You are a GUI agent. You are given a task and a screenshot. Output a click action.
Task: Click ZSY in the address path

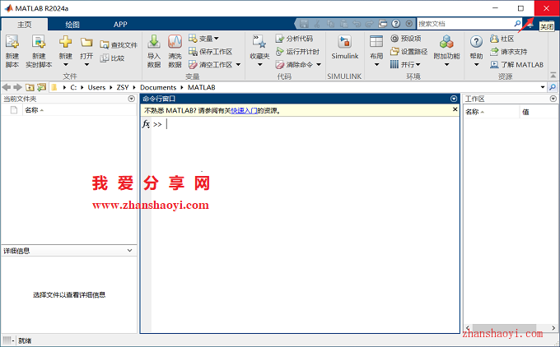(123, 87)
